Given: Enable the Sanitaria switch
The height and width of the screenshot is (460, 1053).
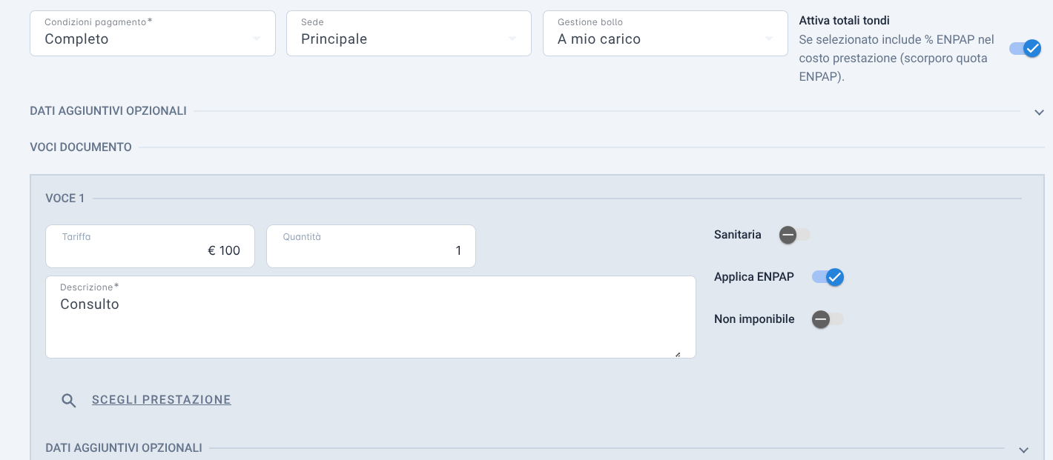Looking at the screenshot, I should click(795, 235).
